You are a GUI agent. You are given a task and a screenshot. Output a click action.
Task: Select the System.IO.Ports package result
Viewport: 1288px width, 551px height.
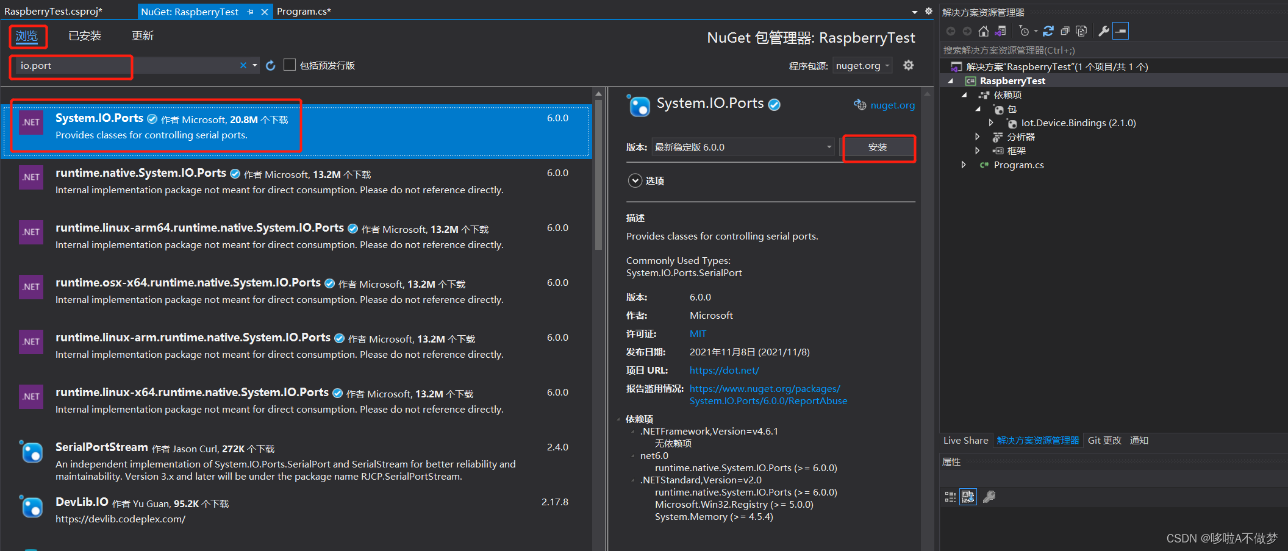pyautogui.click(x=296, y=132)
